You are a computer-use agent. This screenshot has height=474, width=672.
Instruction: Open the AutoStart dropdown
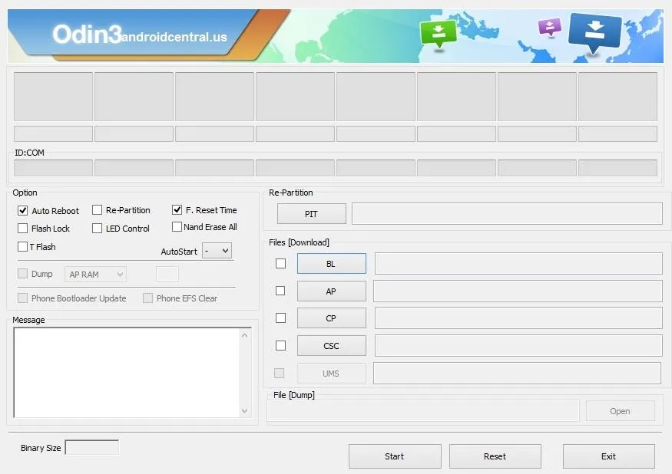(217, 251)
